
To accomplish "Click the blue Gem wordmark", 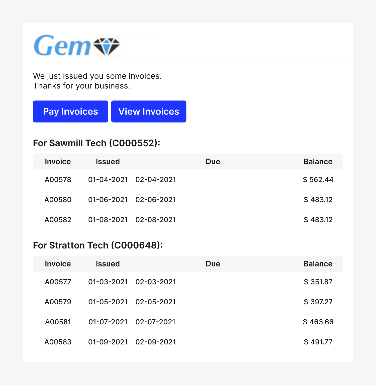I will pos(62,46).
